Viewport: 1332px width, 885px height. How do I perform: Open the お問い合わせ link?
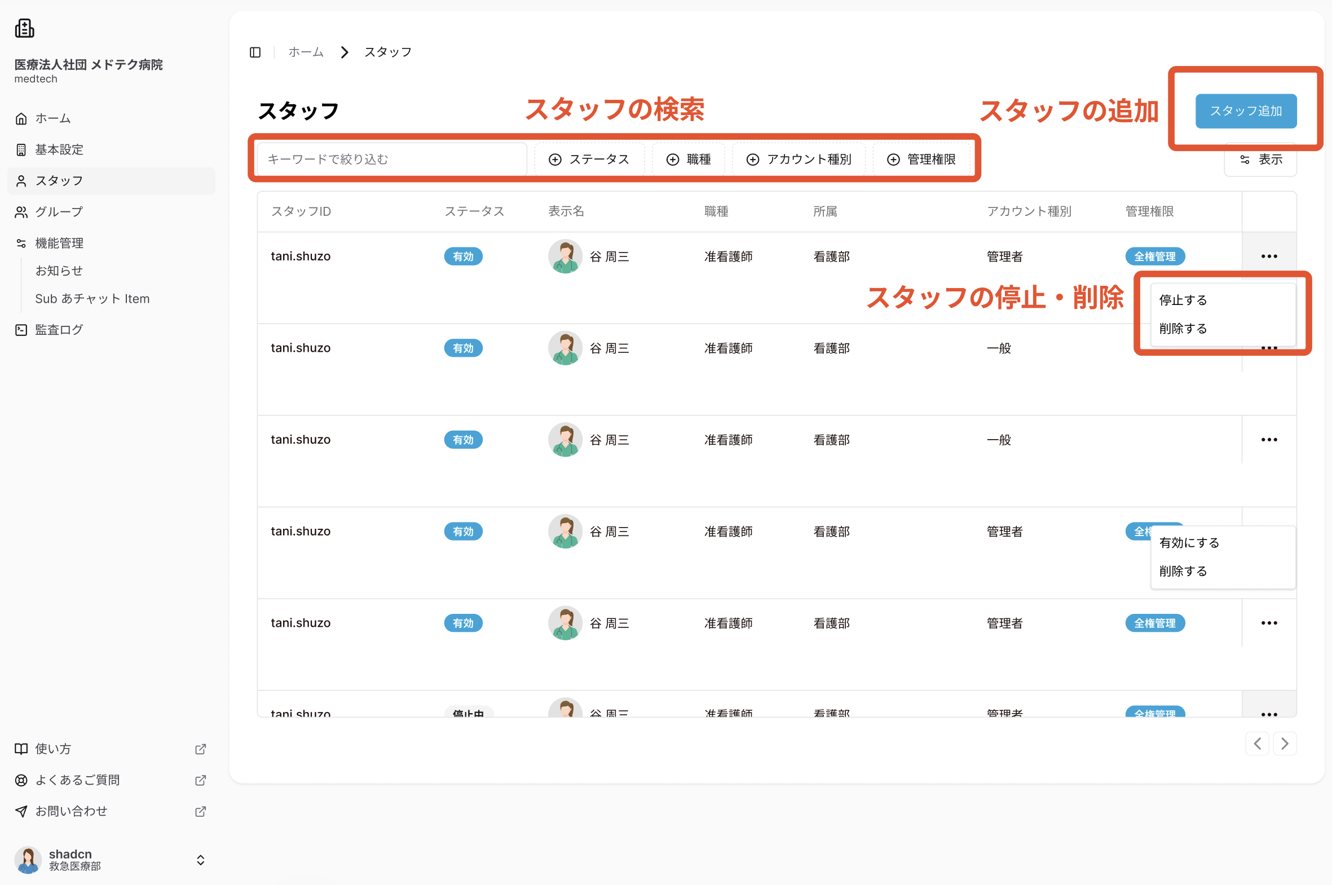[x=111, y=811]
